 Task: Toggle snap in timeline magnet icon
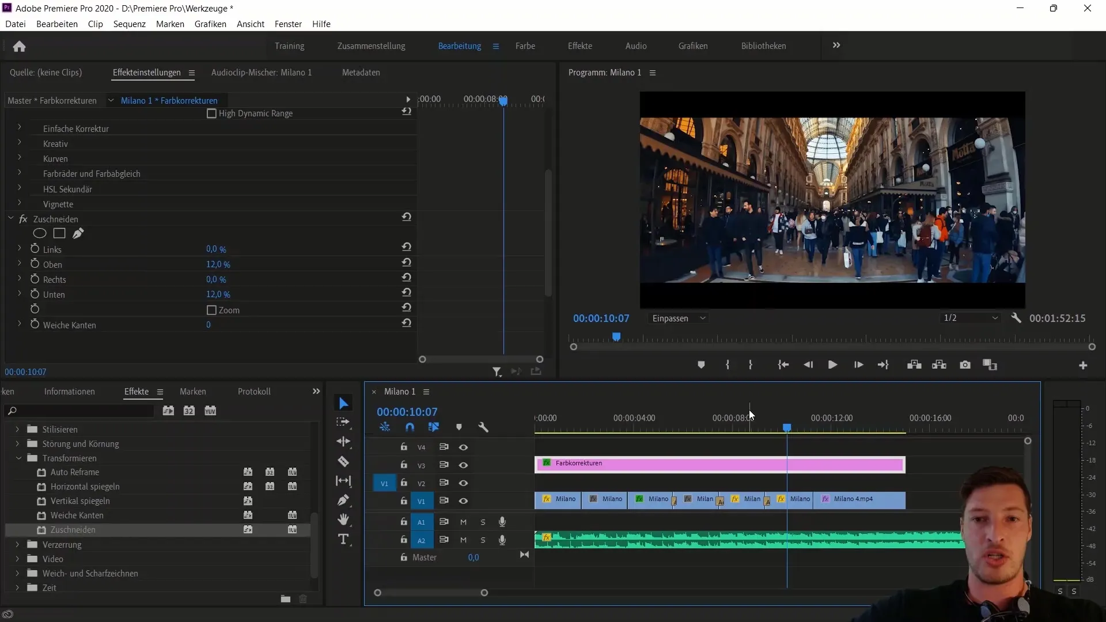pos(410,427)
